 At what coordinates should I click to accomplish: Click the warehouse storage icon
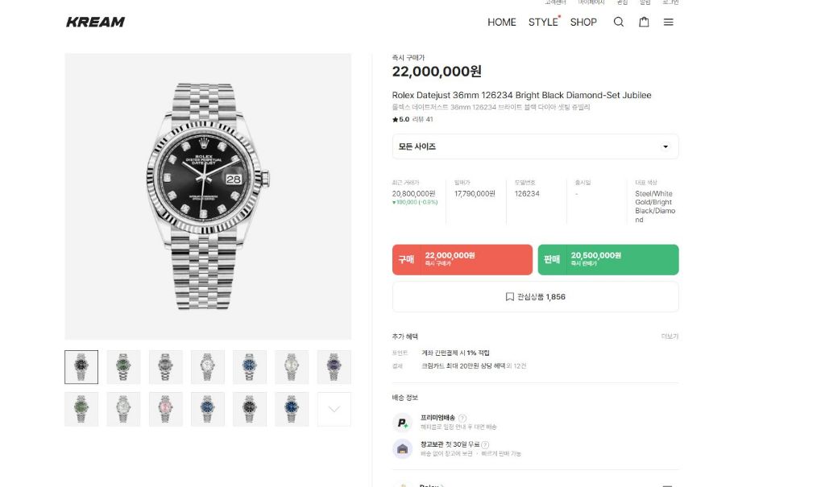pos(402,449)
